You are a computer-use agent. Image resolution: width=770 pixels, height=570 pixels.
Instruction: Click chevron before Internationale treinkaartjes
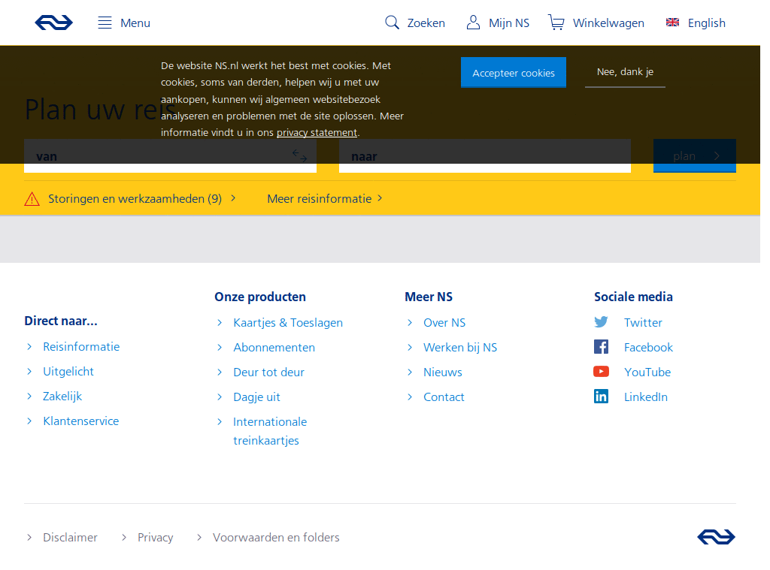220,422
